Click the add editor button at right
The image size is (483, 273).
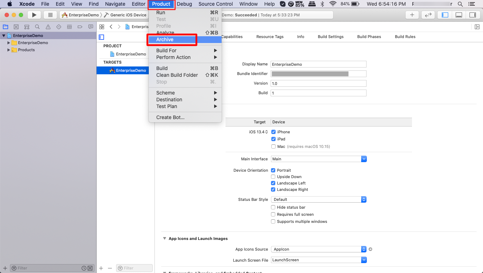tap(477, 27)
